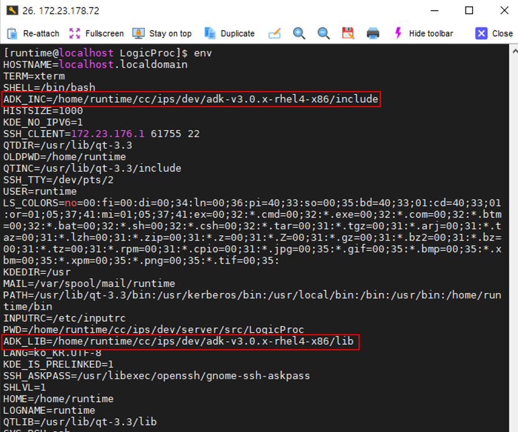
Task: Save terminal output with the floppy disk icon
Action: (348, 33)
